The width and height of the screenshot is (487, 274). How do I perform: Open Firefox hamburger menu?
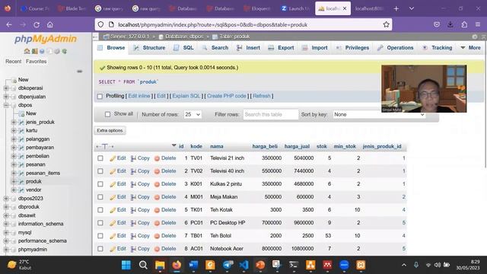[478, 24]
